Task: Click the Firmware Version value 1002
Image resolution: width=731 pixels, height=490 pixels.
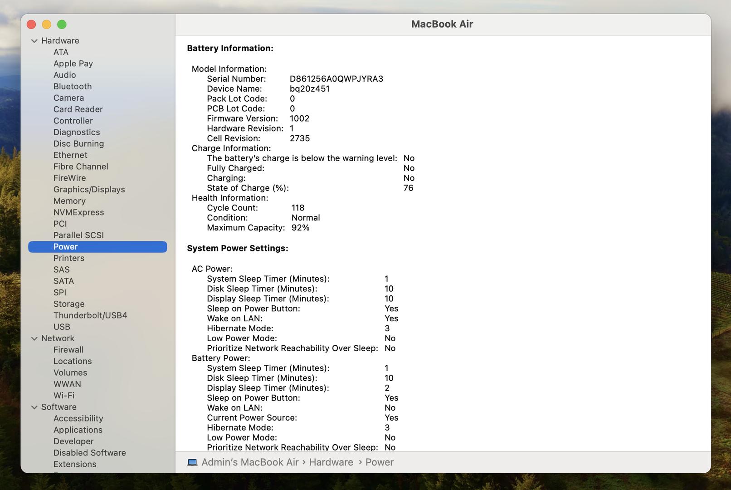Action: tap(299, 119)
